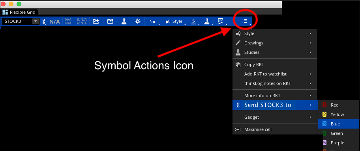Open the 1m timeframe selector

pos(152,22)
